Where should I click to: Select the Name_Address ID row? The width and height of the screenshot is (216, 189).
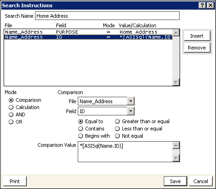coord(88,37)
